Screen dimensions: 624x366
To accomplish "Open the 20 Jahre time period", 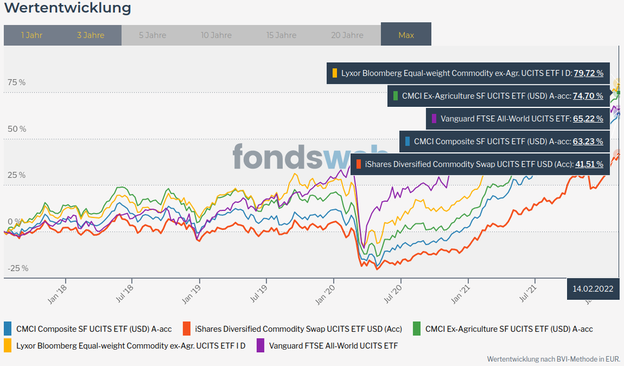I will tap(347, 35).
